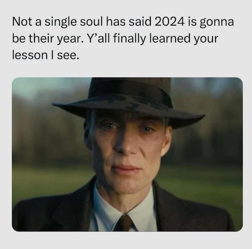Click the word 'gonna' in the first line
This screenshot has width=252, height=249.
pos(217,23)
